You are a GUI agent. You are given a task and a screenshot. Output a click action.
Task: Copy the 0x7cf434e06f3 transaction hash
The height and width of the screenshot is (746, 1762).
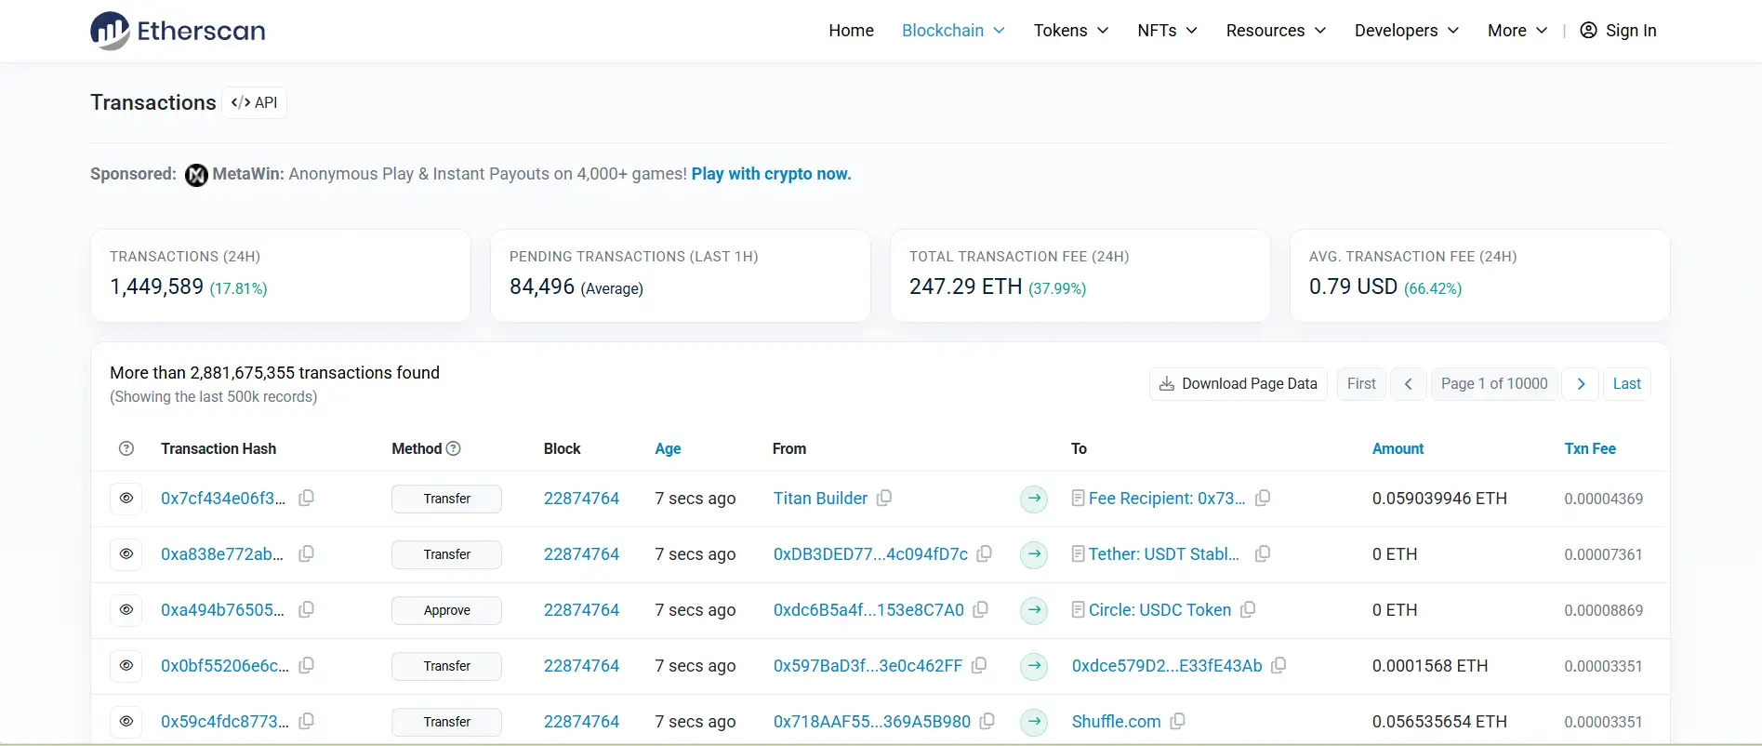306,499
